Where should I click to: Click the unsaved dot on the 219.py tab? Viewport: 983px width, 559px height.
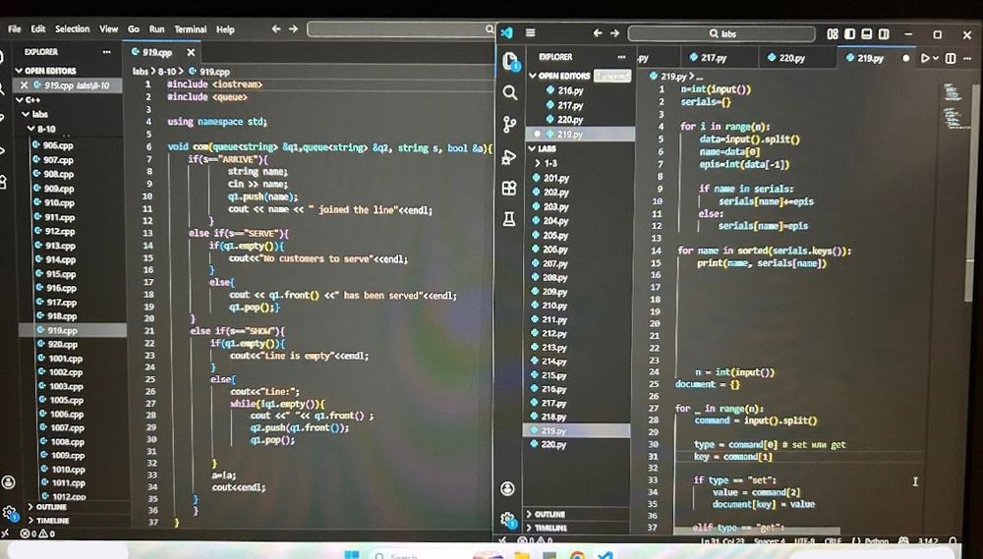coord(906,58)
